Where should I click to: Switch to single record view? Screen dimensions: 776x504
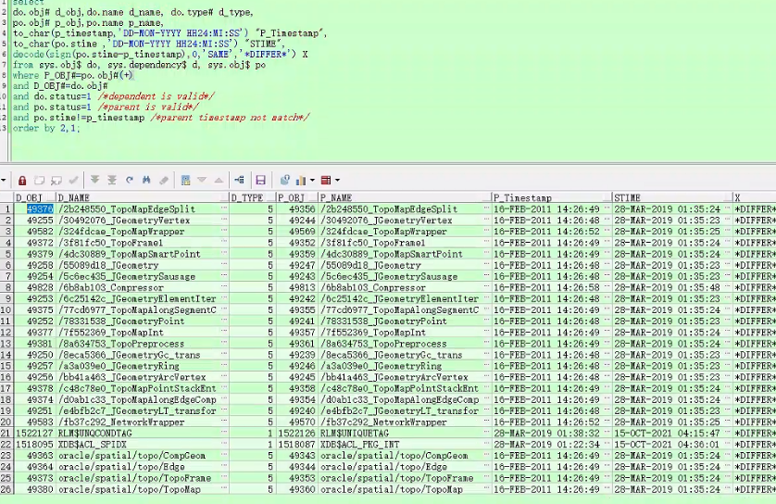185,181
